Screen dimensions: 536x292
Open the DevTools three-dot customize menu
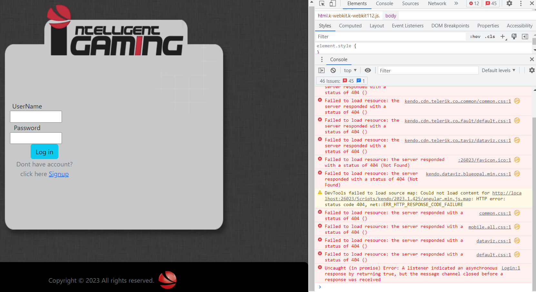(x=521, y=4)
